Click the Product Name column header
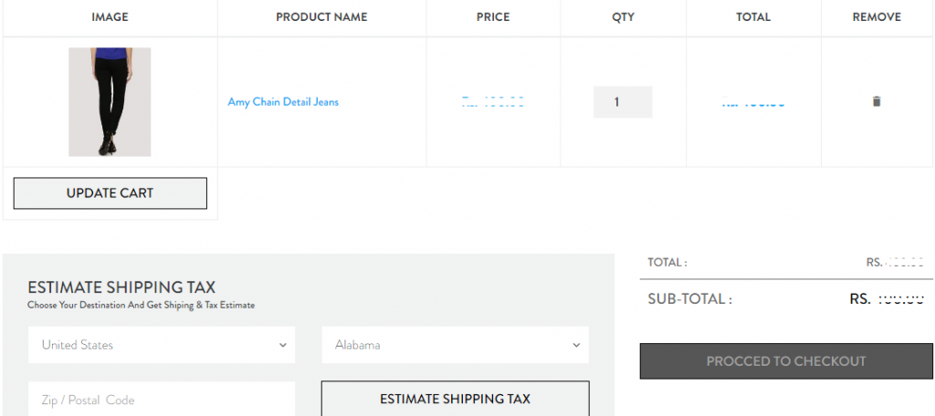Viewport: 935px width, 416px height. point(321,17)
